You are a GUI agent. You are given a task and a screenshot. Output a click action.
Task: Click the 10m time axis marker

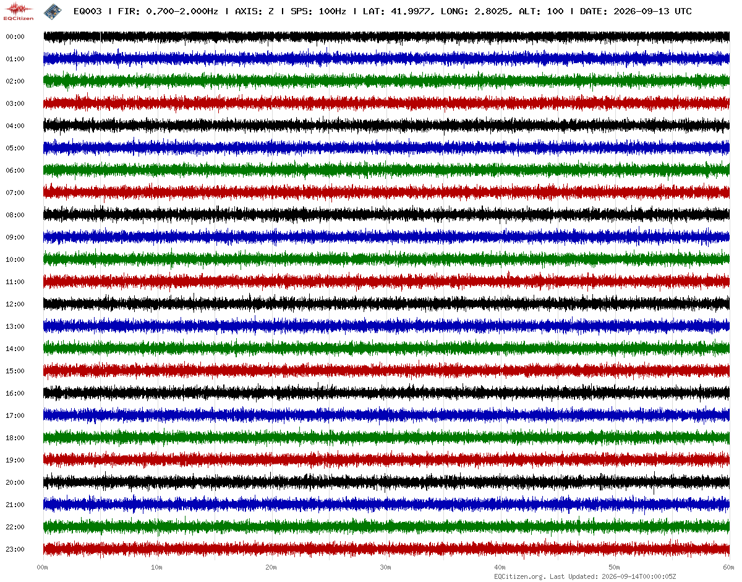(157, 567)
